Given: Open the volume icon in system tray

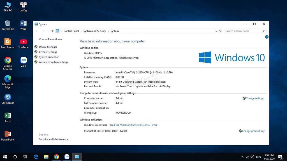Looking at the screenshot, I should point(252,157).
